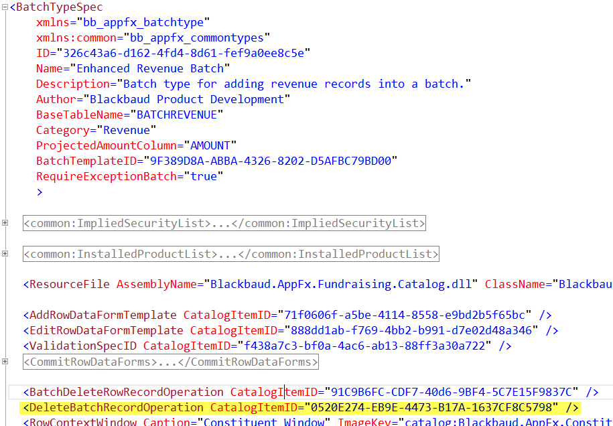Click the closing bracket after RequireExceptionBatch
The height and width of the screenshot is (426, 613).
[x=40, y=192]
